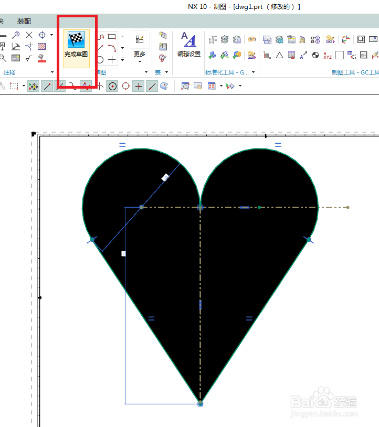The image size is (379, 427).
Task: Click the yellow tag attribute tool icon
Action: point(251,39)
